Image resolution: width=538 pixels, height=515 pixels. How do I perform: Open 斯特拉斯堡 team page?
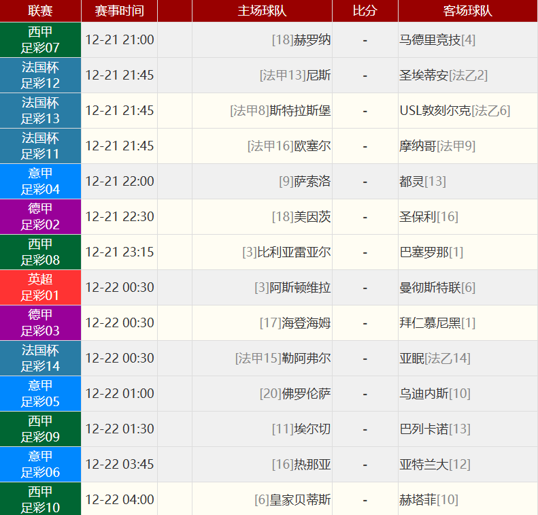click(300, 111)
